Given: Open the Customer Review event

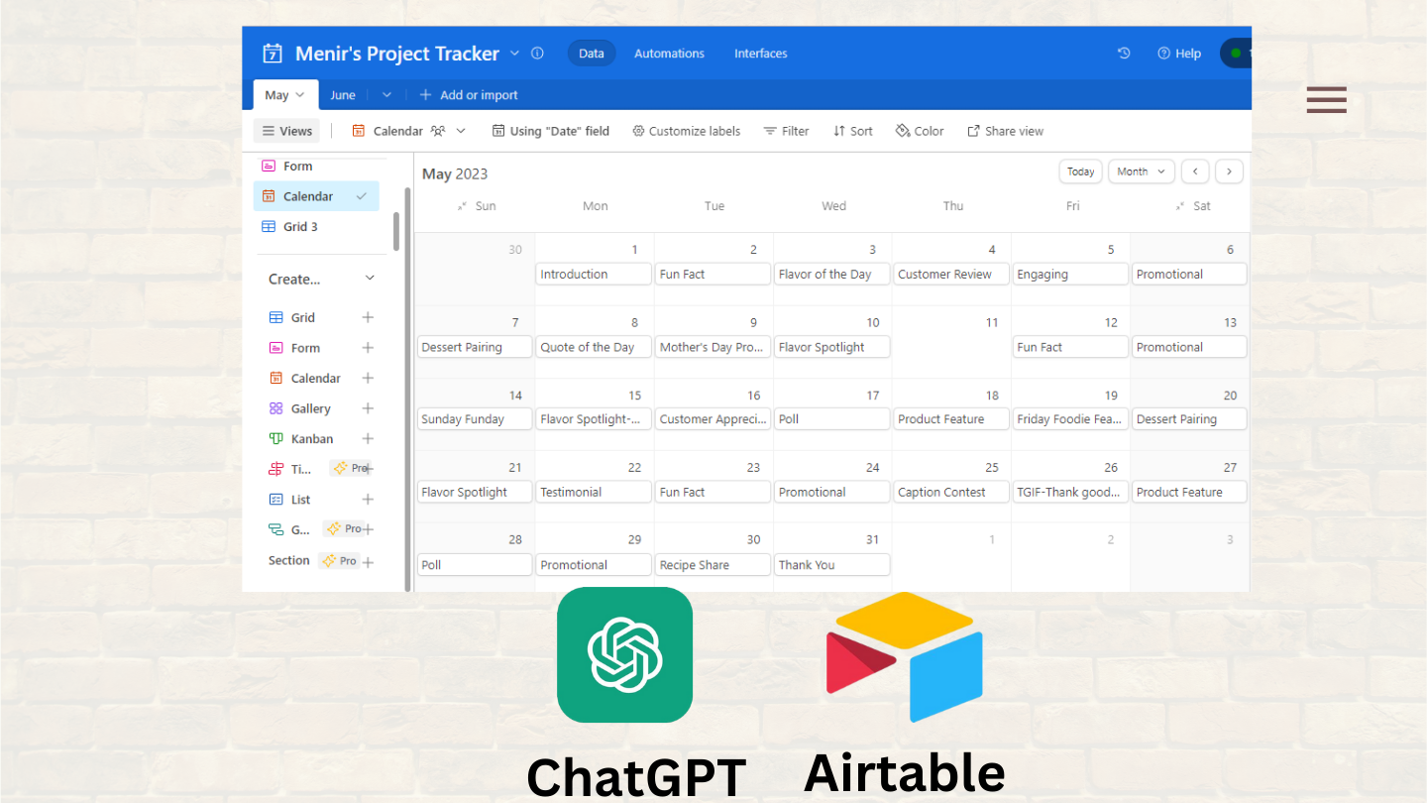Looking at the screenshot, I should (x=951, y=275).
